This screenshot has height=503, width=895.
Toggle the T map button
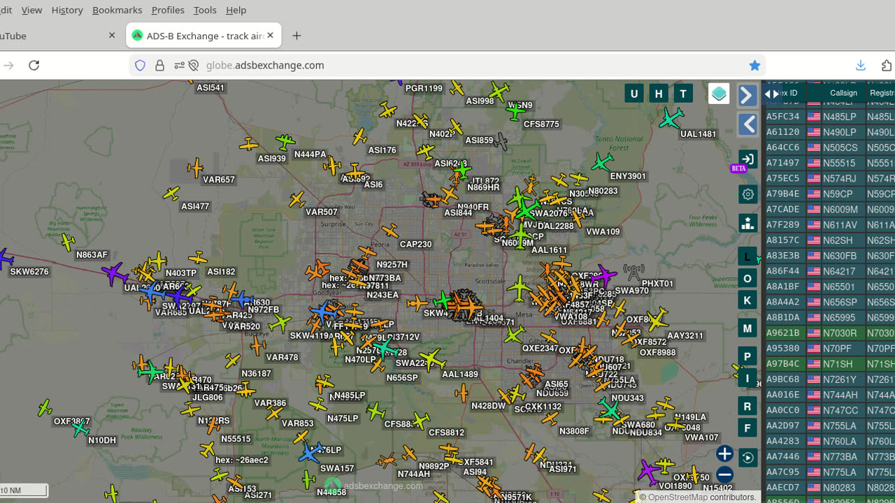[682, 94]
